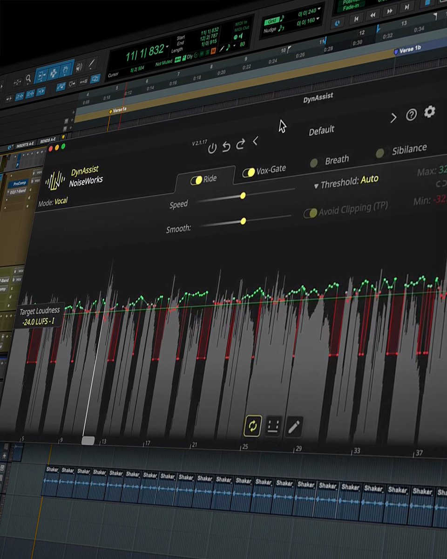The height and width of the screenshot is (559, 447).
Task: Click the SENDS A-E column header
Action: (48, 140)
